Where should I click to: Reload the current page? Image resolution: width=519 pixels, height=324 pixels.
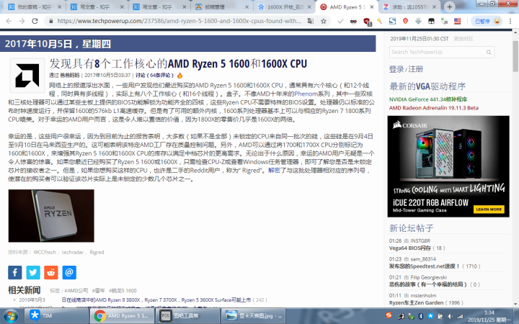click(x=35, y=21)
